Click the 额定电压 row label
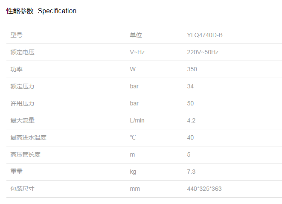The width and height of the screenshot is (282, 204). pos(22,52)
